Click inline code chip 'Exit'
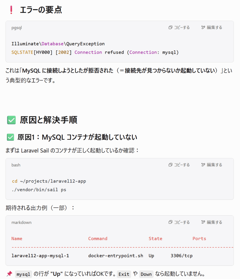The image size is (240, 279). 124,274
